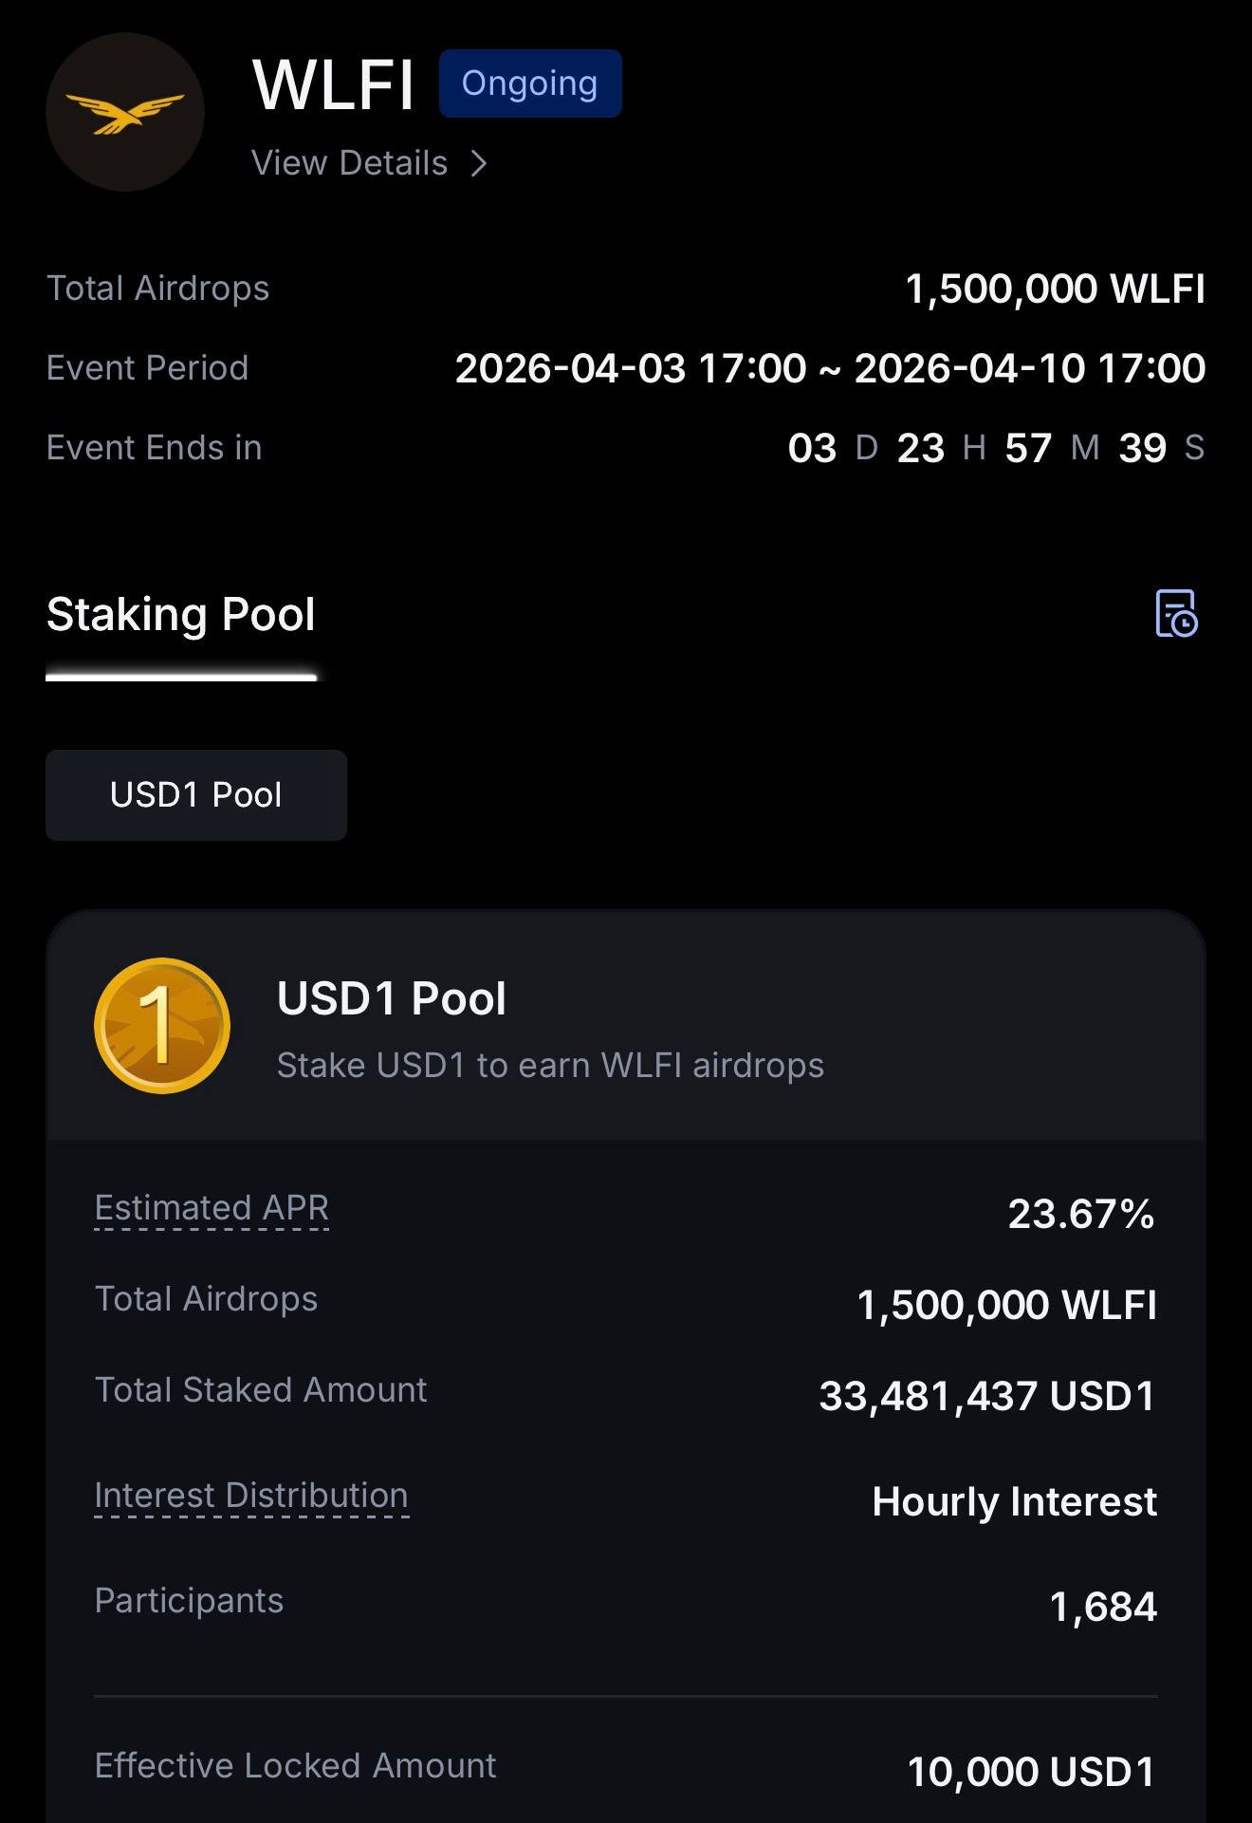Click the event countdown timer
The height and width of the screenshot is (1823, 1252).
click(996, 448)
